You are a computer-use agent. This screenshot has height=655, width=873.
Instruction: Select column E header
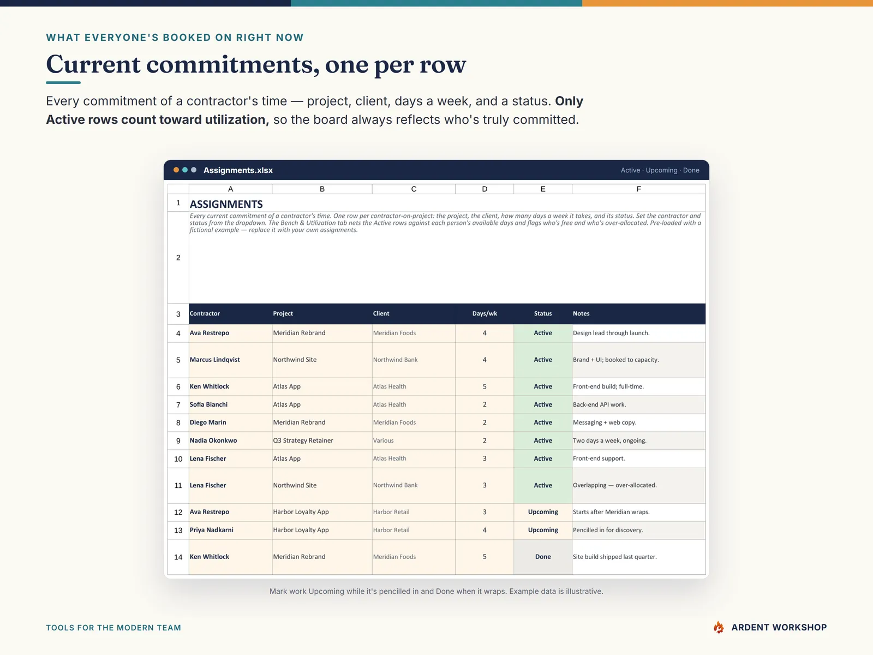click(x=543, y=189)
